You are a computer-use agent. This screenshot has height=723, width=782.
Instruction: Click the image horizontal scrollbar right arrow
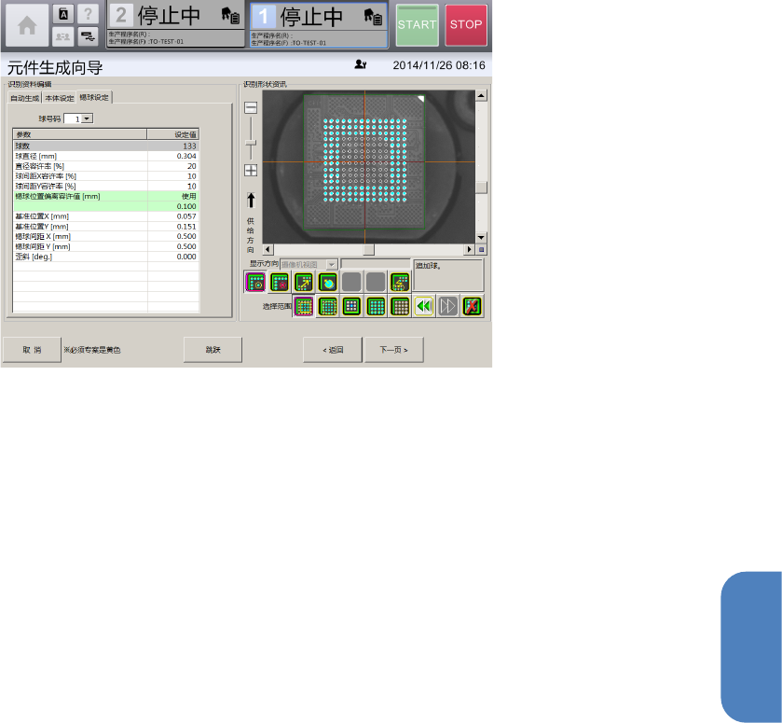[x=470, y=249]
